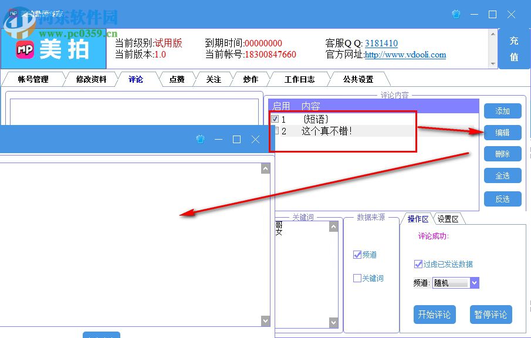
Task: Open the 频道 随机 dropdown
Action: (x=475, y=283)
